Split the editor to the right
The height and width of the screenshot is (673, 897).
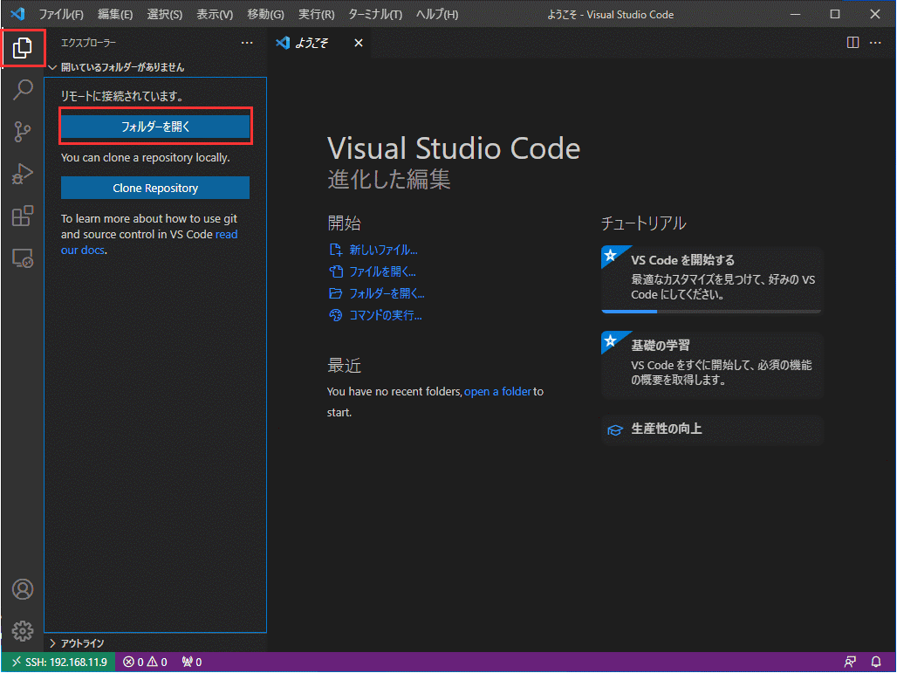[852, 43]
